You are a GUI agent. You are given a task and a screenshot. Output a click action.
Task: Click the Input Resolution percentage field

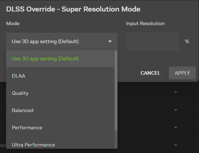[153, 41]
